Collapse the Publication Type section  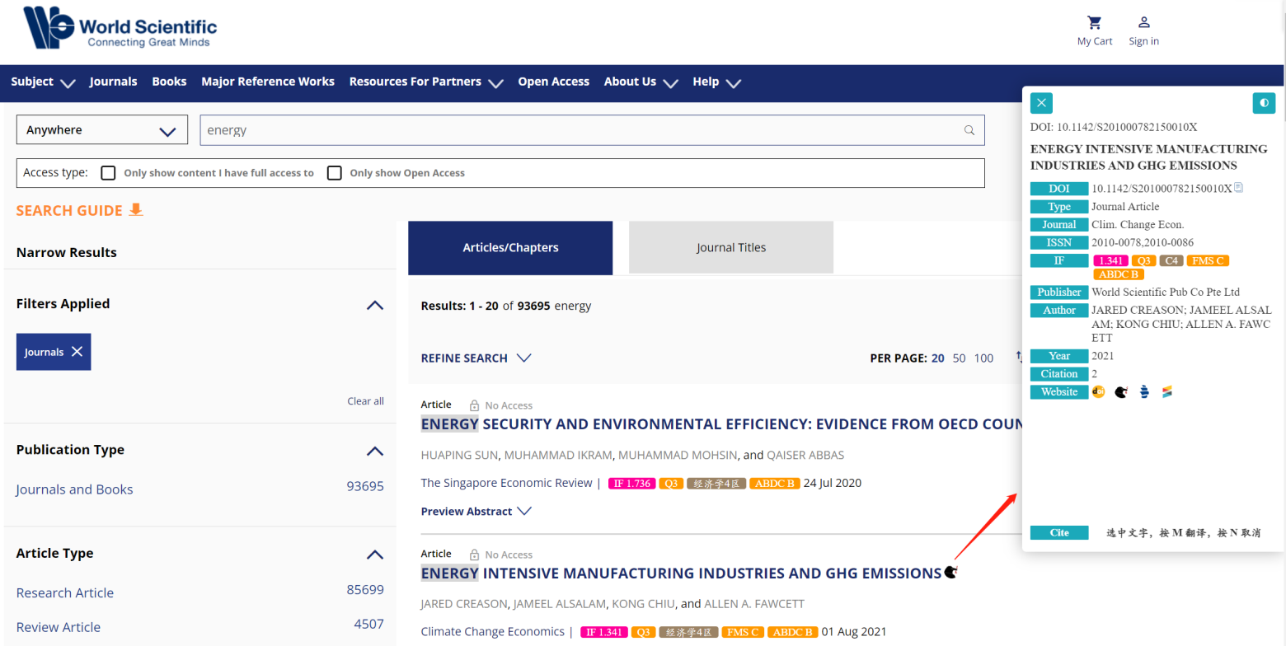(x=375, y=451)
